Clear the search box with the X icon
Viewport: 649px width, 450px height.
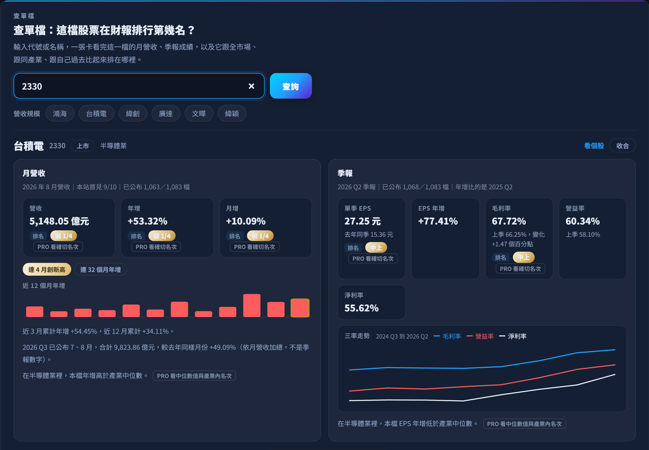tap(251, 87)
